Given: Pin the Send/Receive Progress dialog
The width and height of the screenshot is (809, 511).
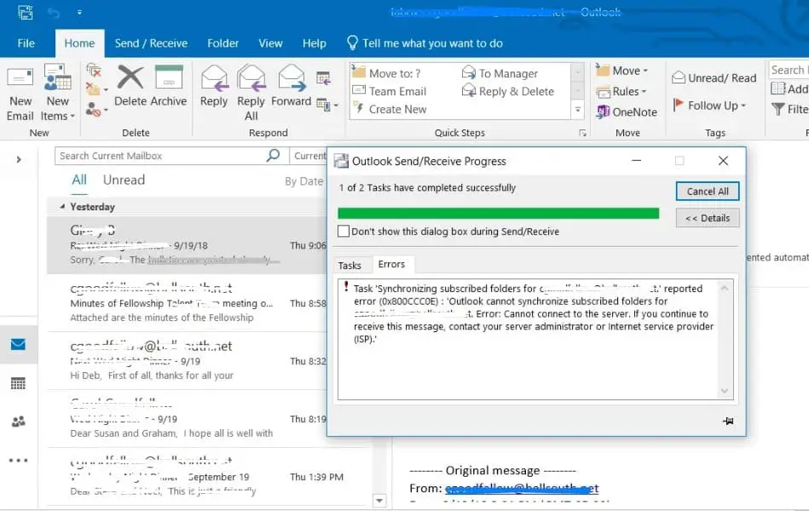Looking at the screenshot, I should click(x=728, y=422).
